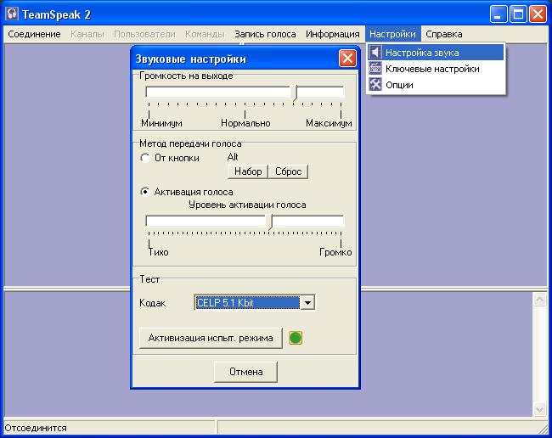Click the scrollbar down arrow in lower pane

pyautogui.click(x=539, y=409)
